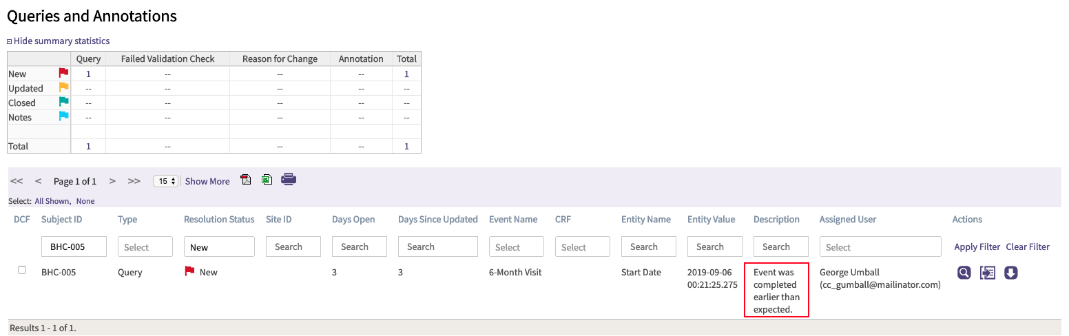Click the red New flag in summary table
Screen dimensions: 1069x336
pyautogui.click(x=63, y=73)
